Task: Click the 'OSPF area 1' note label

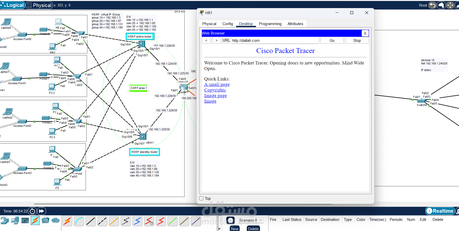Action: pyautogui.click(x=139, y=88)
